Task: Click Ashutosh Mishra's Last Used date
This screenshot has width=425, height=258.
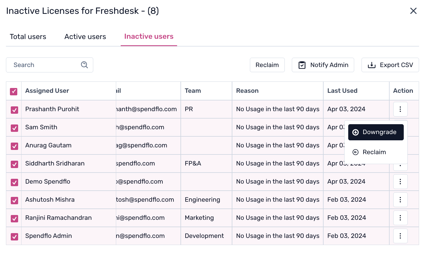Action: click(x=347, y=200)
